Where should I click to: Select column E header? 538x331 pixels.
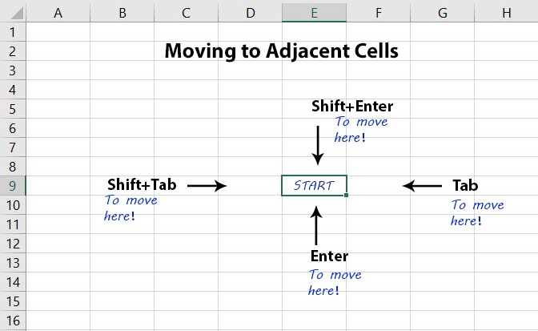[314, 12]
